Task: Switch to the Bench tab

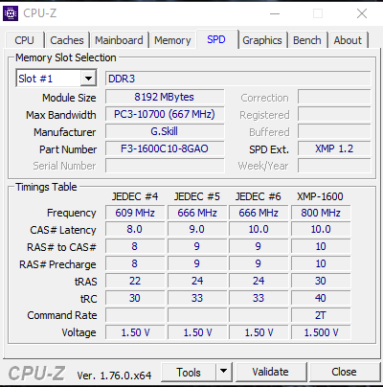Action: click(307, 40)
